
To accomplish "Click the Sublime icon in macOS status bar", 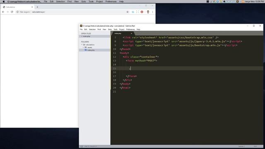I will pos(237,2).
